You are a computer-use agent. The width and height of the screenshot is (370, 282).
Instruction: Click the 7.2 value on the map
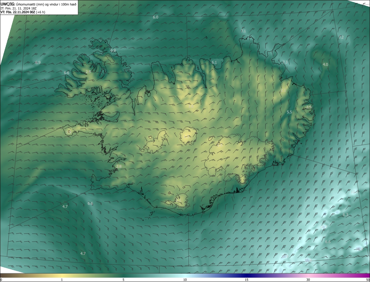point(341,37)
